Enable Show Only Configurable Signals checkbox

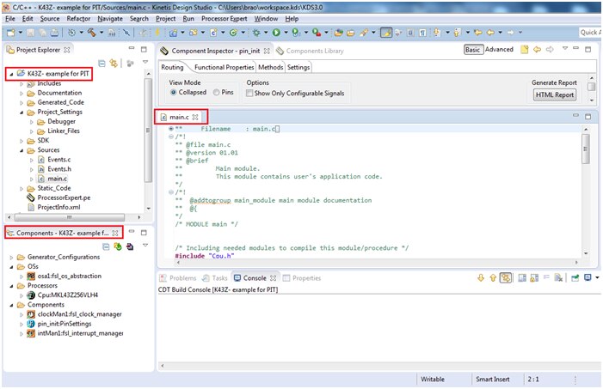(x=250, y=92)
